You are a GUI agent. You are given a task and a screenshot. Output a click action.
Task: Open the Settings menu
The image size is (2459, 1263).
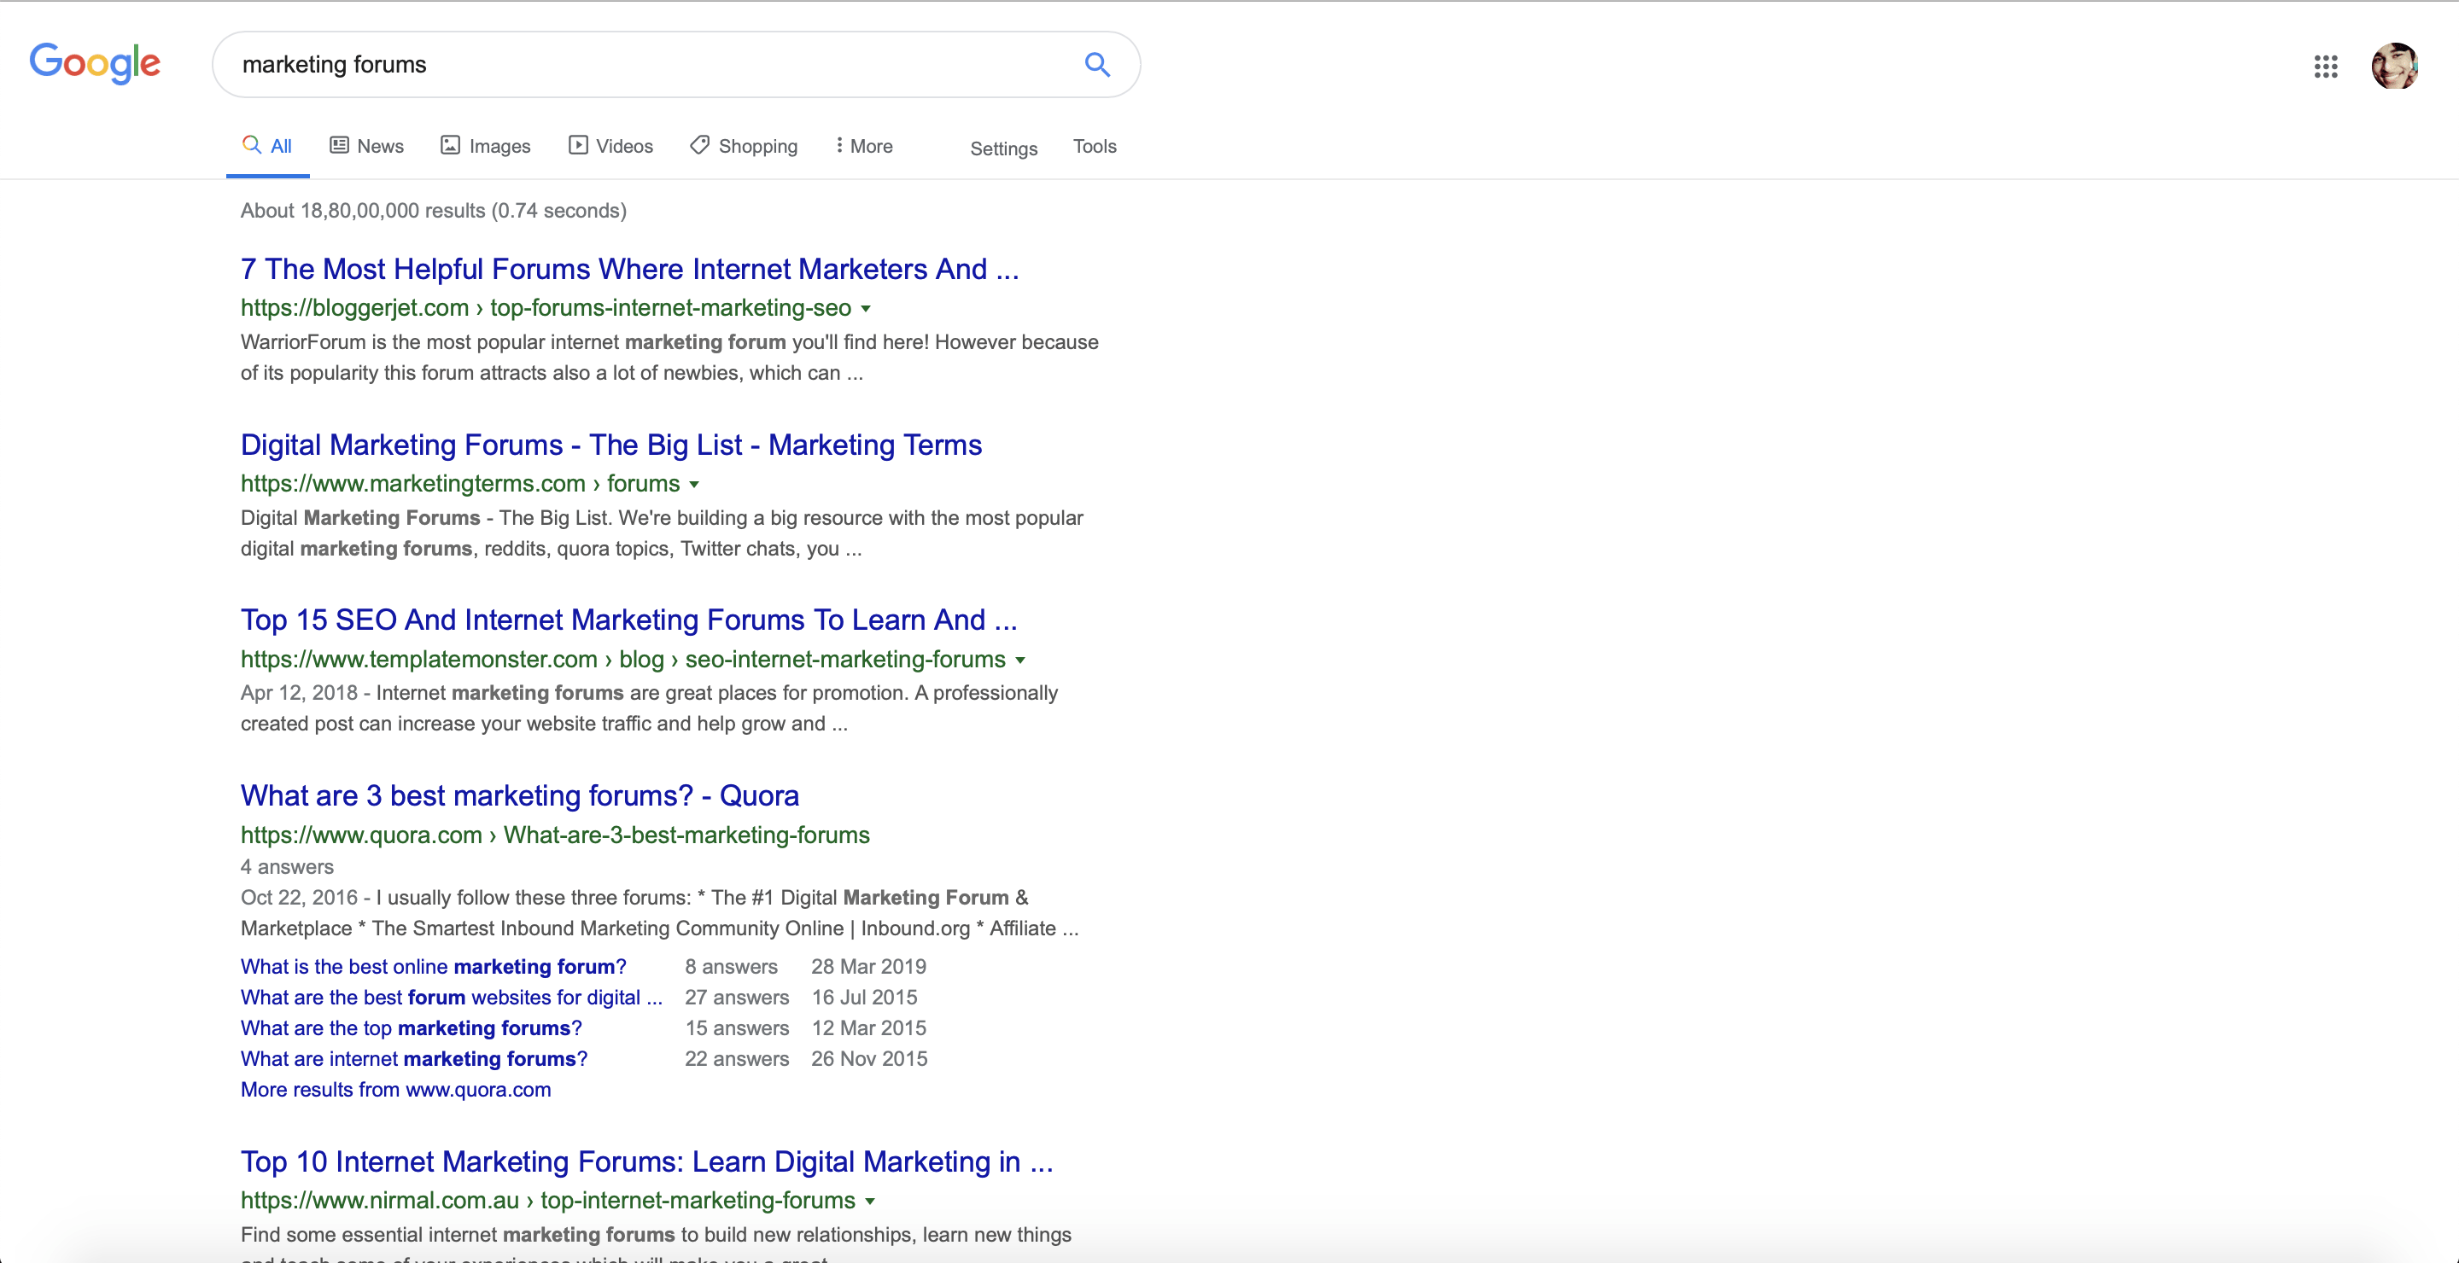(x=1003, y=148)
